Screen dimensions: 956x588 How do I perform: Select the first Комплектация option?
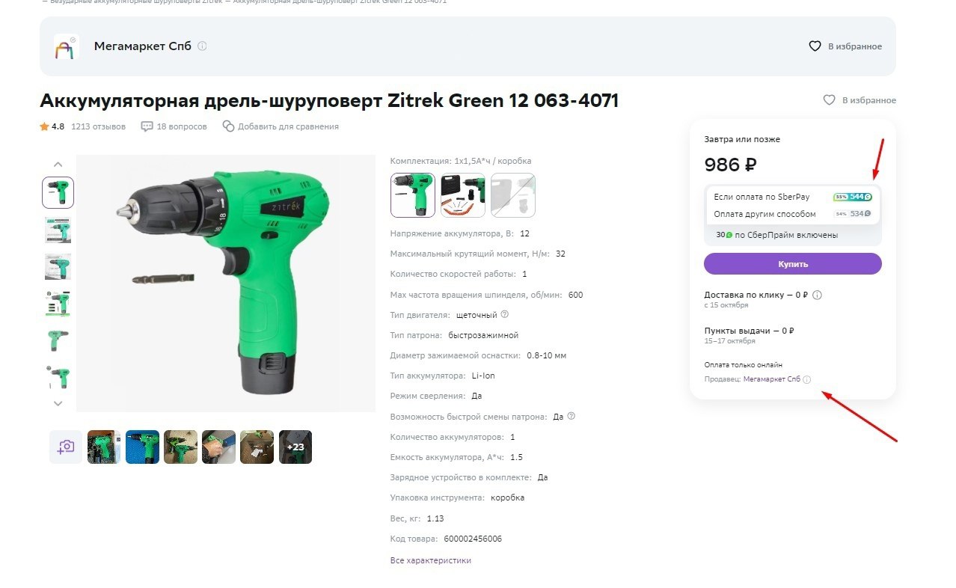(x=413, y=195)
